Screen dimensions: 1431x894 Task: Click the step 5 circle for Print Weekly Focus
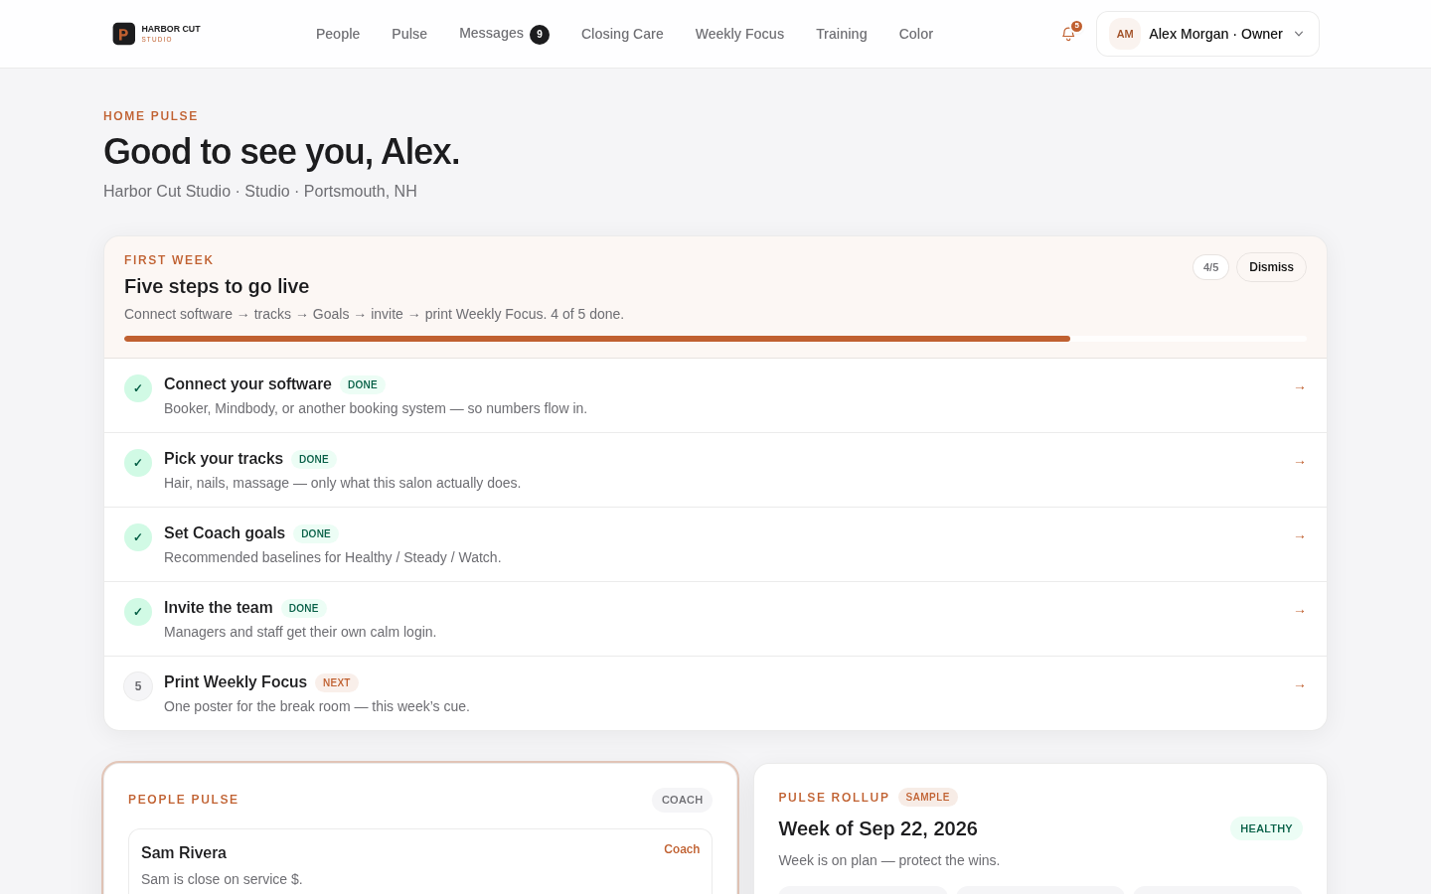[x=138, y=686]
